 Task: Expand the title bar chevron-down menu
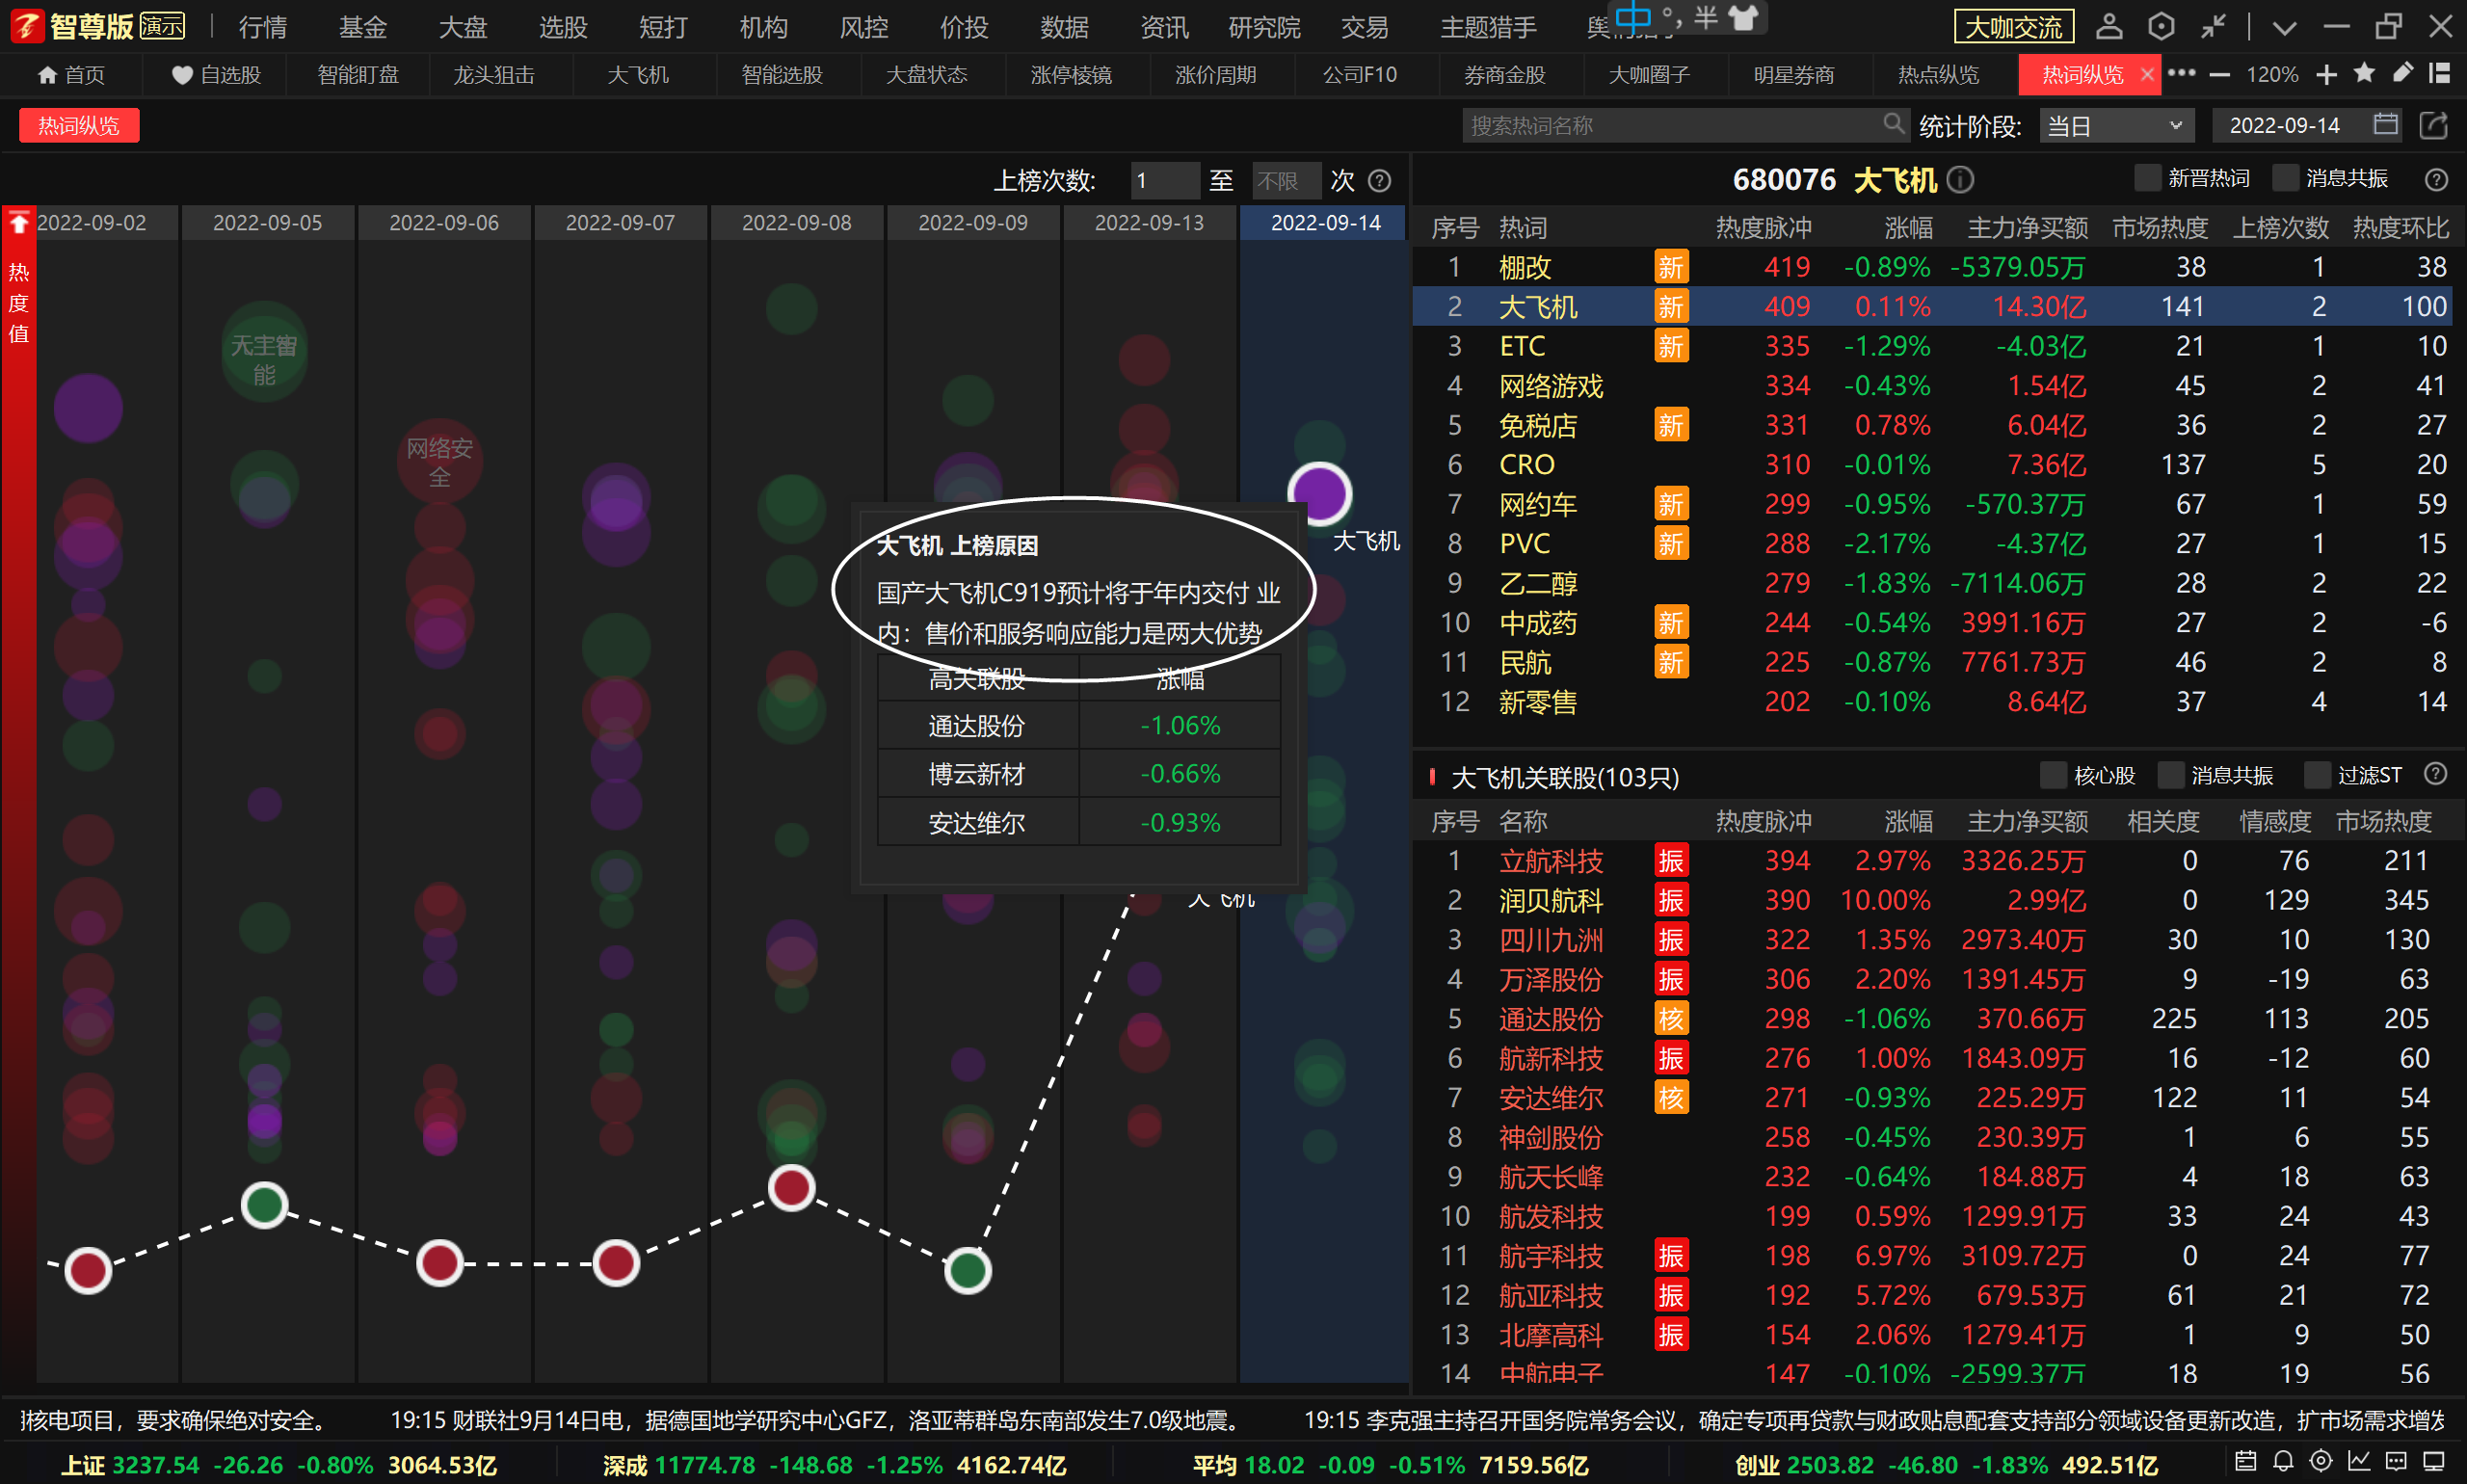2284,28
